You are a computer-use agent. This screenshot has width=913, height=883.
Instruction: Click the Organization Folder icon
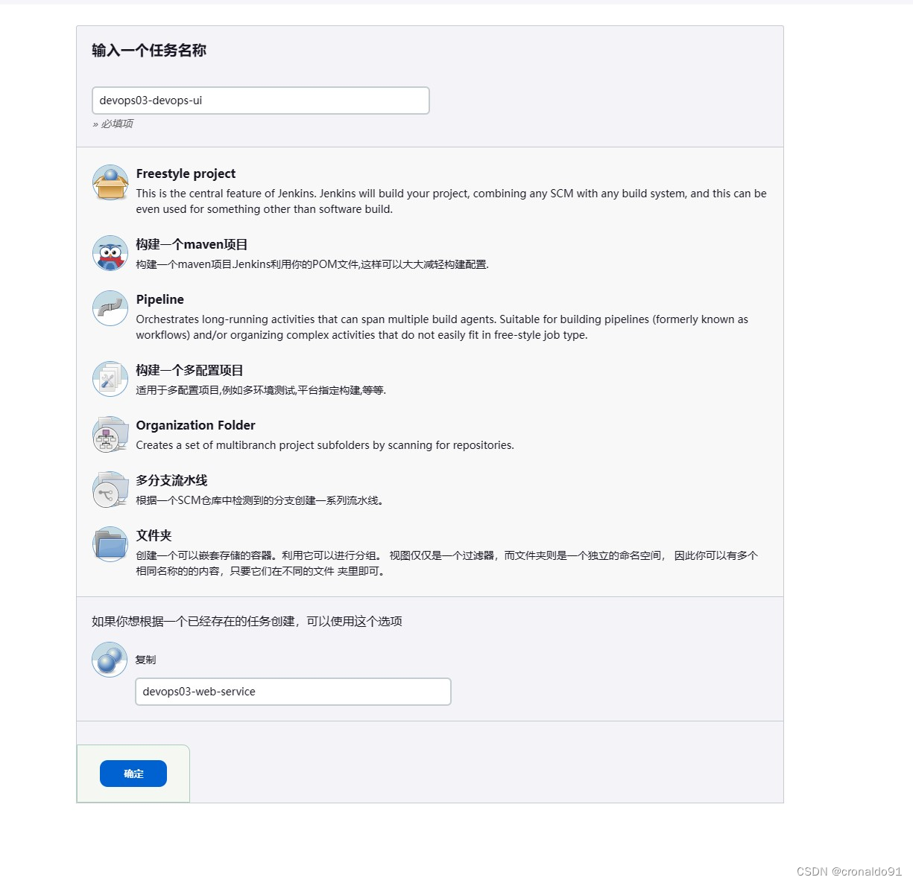(110, 434)
